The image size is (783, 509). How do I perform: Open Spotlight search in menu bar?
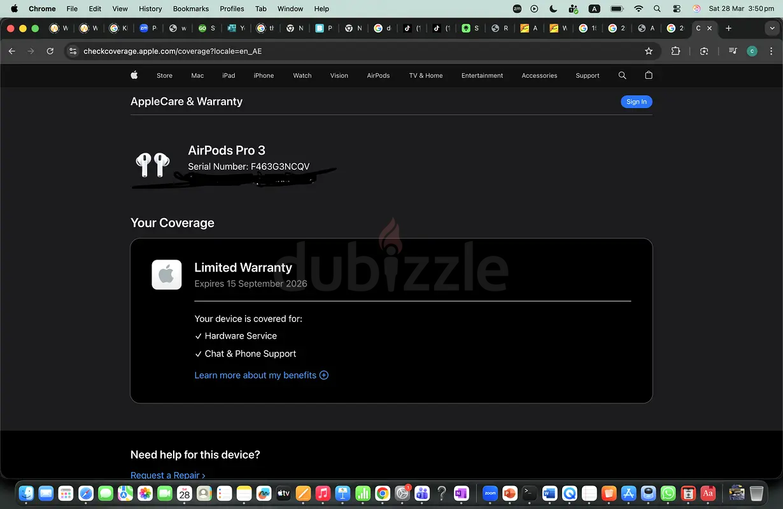click(658, 9)
